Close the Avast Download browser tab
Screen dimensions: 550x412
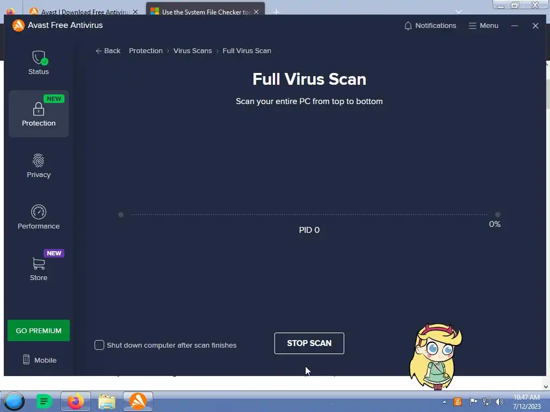[135, 12]
